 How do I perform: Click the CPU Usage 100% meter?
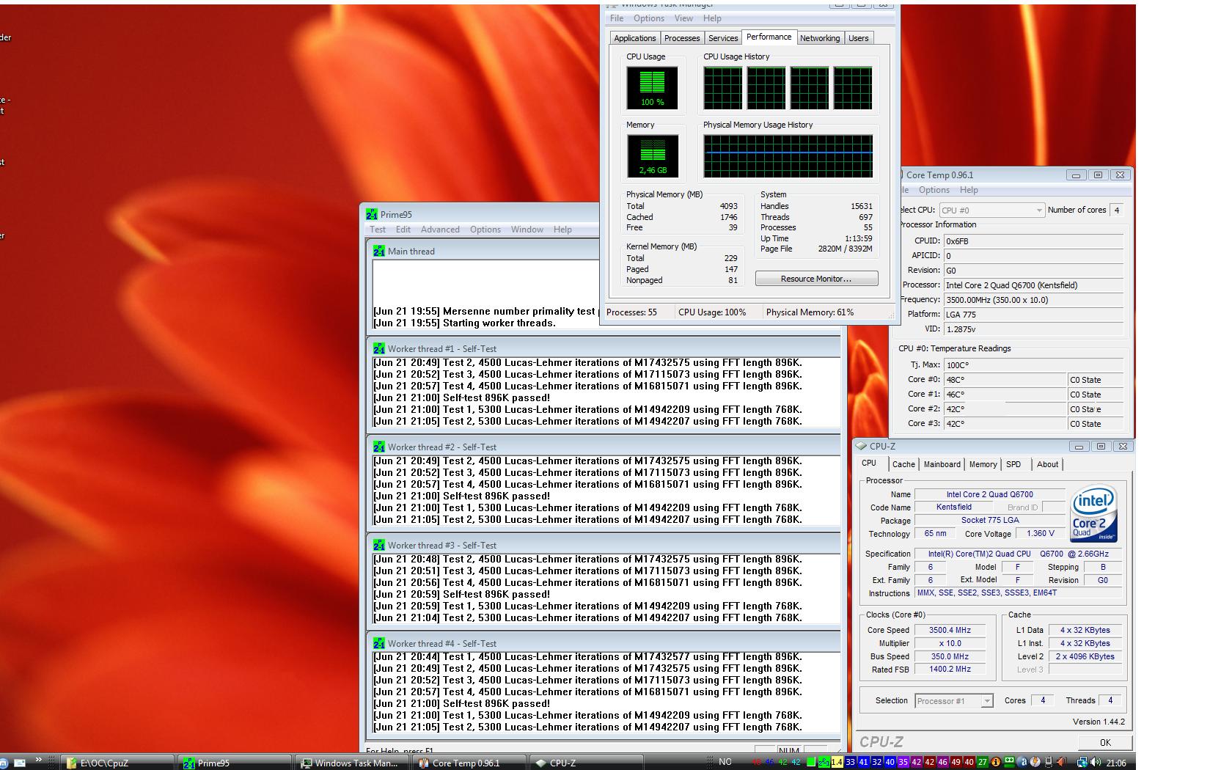(x=652, y=87)
